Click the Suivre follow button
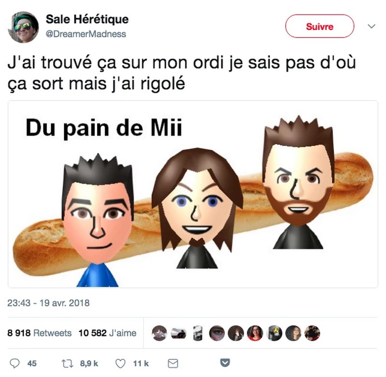The width and height of the screenshot is (386, 377). coord(319,26)
